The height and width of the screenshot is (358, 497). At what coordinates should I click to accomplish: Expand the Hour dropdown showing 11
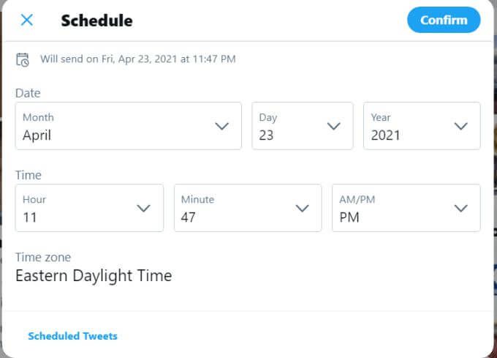click(x=89, y=208)
